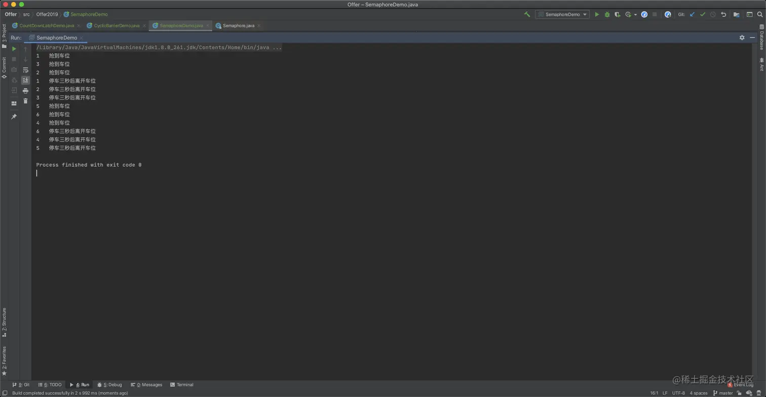Restore layout icon in Run sidebar
This screenshot has width=766, height=397.
14,103
